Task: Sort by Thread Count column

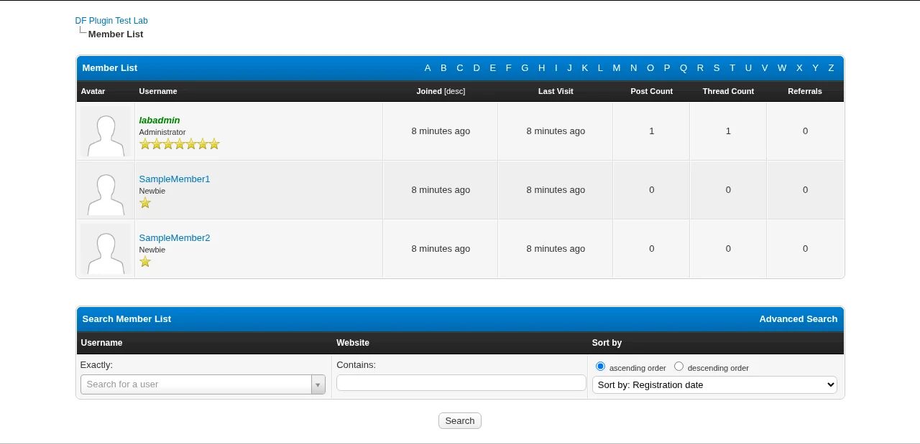Action: (x=728, y=91)
